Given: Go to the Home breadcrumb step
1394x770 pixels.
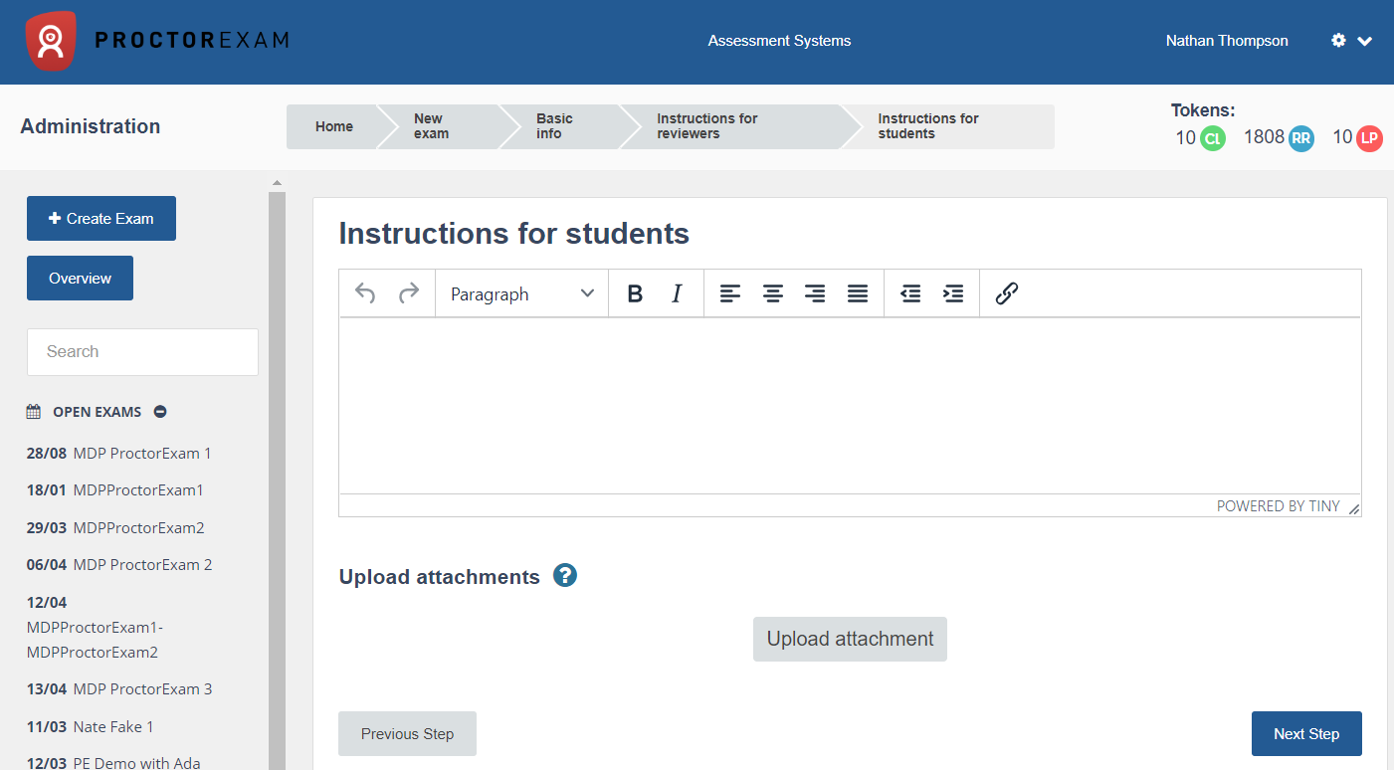Looking at the screenshot, I should (x=334, y=126).
